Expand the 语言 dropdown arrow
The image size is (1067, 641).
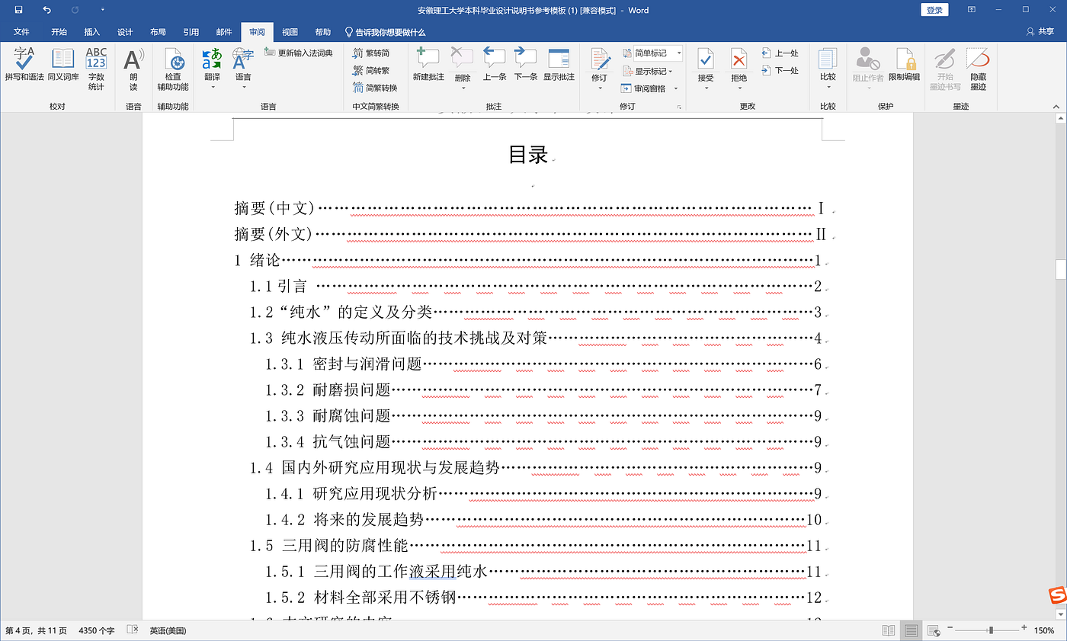pyautogui.click(x=243, y=87)
